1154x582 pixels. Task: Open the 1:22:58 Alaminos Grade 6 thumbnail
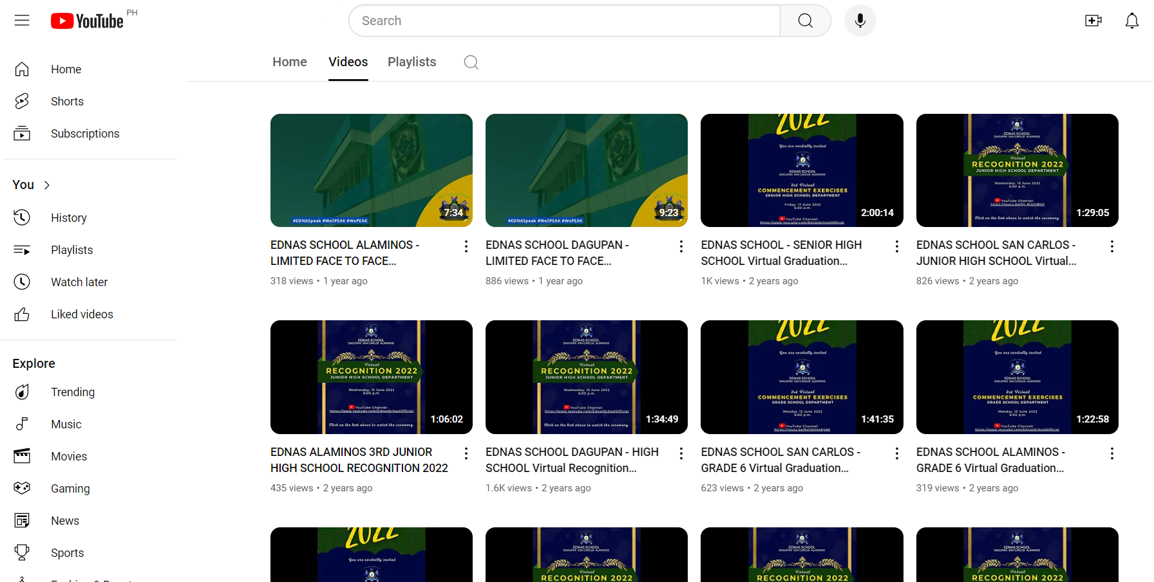1017,377
